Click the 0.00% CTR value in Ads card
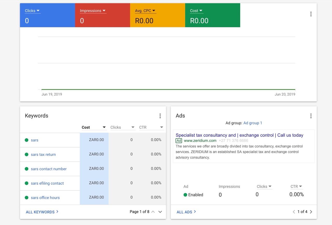This screenshot has height=225, width=332. 296,194
